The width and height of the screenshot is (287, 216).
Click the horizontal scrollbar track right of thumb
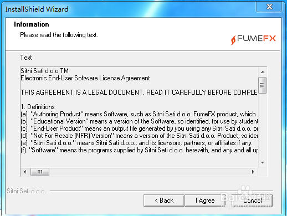coord(149,172)
